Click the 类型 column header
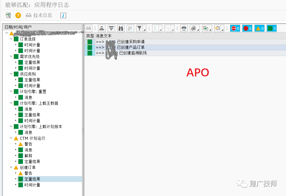 pos(90,36)
